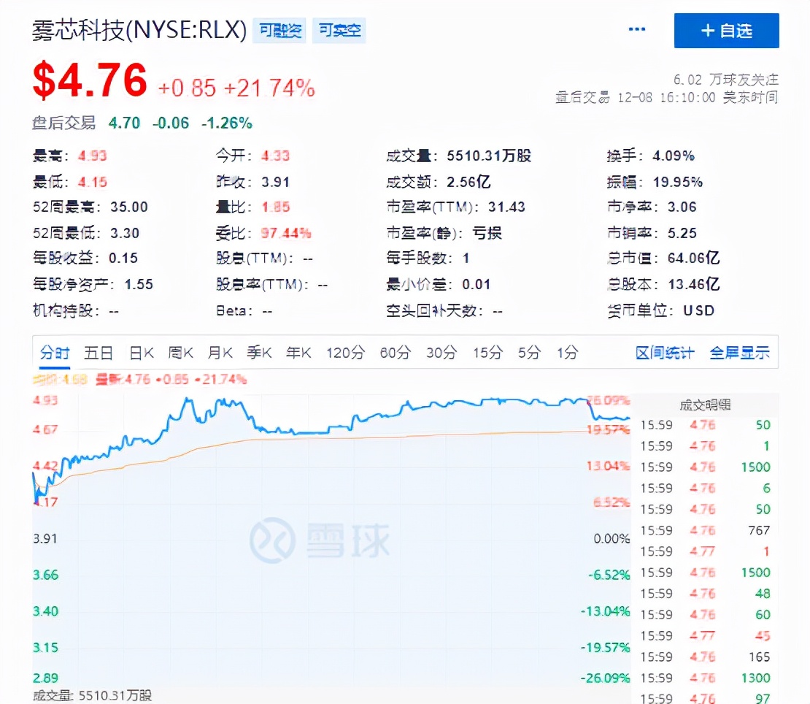Screen dimensions: 810x704
Task: Click the trade row with volume 165
Action: 705,657
